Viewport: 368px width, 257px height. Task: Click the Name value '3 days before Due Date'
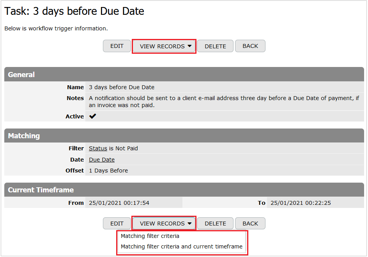[x=122, y=87]
